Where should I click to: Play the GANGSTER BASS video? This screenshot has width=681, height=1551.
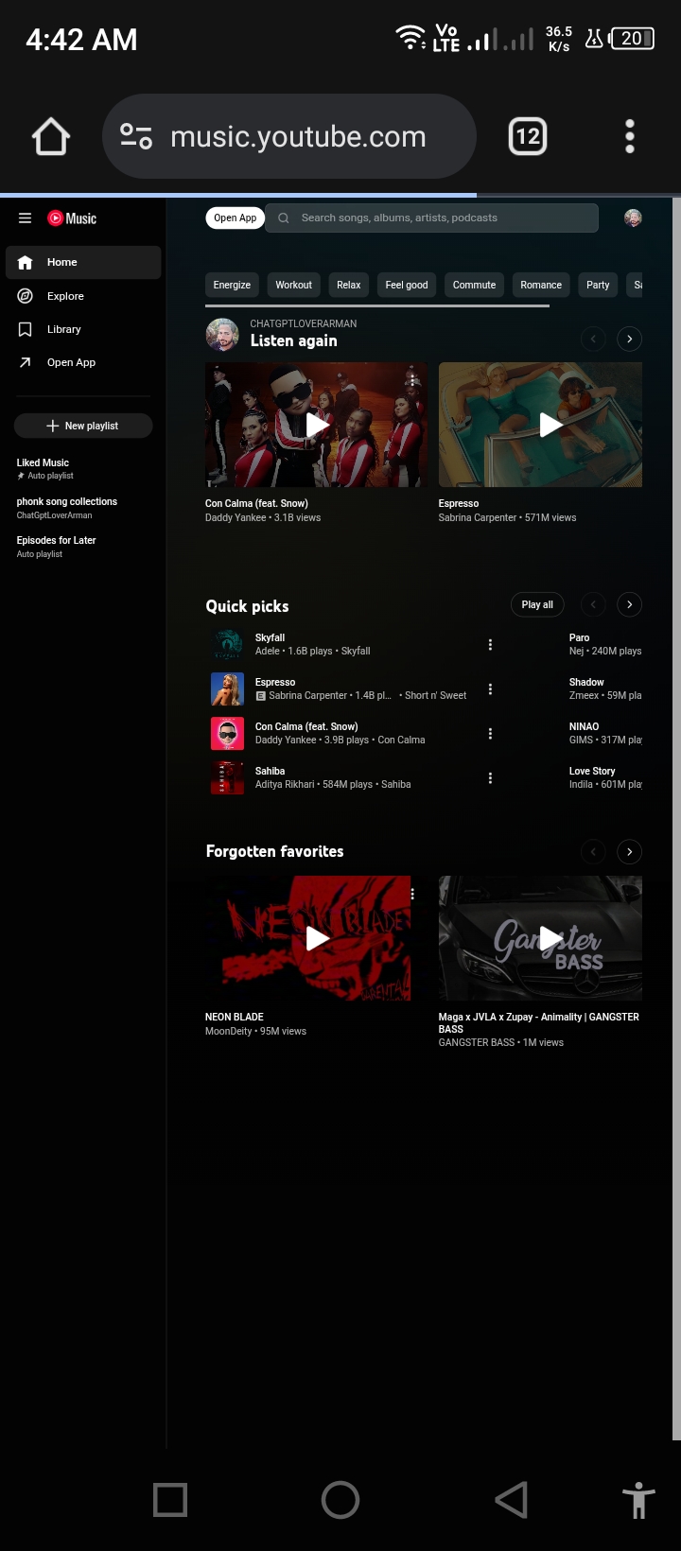point(541,938)
